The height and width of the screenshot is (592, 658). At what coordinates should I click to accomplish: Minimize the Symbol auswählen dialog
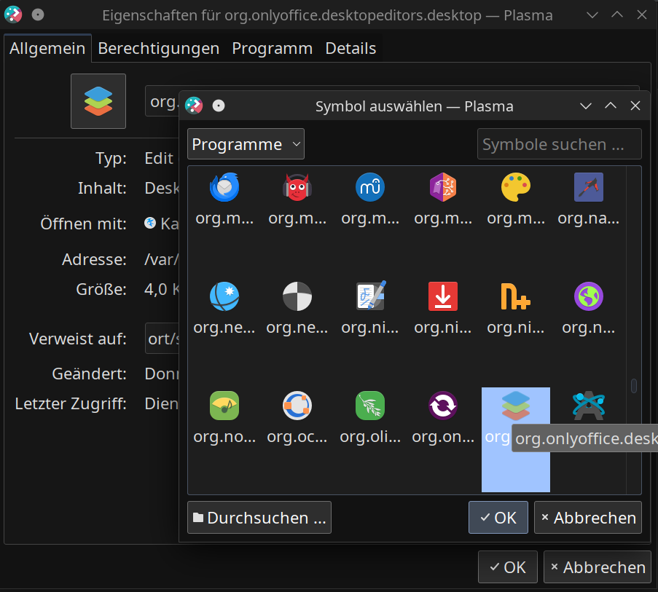(585, 106)
